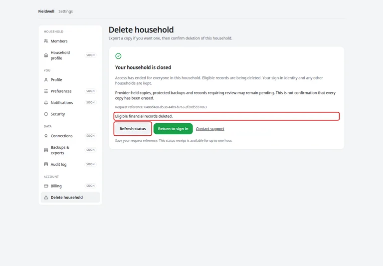Viewport: 383px width, 266px height.
Task: Click the Household profile home icon
Action: pyautogui.click(x=46, y=55)
